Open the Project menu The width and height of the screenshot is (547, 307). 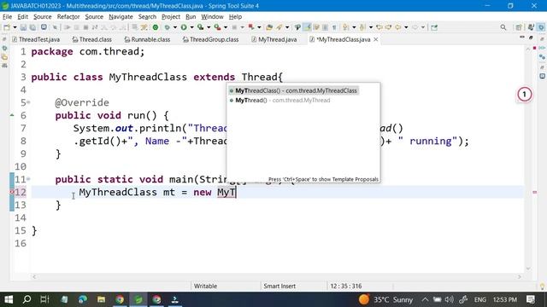coord(171,17)
